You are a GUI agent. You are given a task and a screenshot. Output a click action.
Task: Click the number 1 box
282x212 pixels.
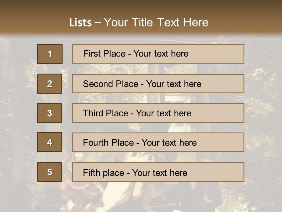click(50, 54)
